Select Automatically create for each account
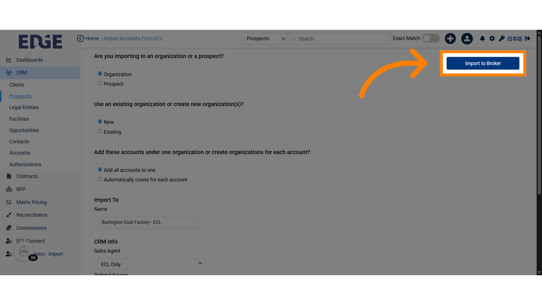The width and height of the screenshot is (542, 305). click(100, 179)
